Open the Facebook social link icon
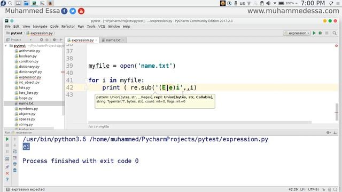342x192 pixels. 64,11
